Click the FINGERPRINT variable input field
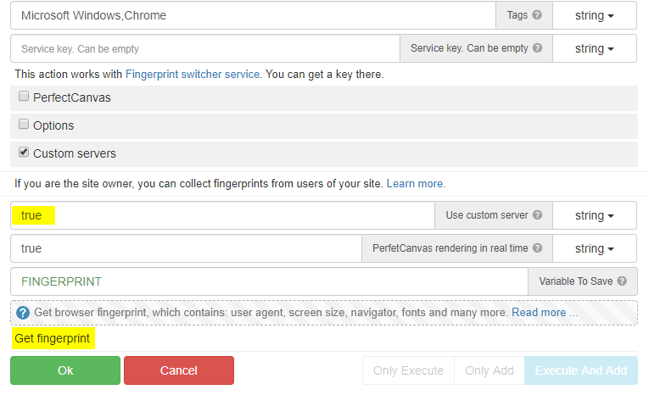 267,281
